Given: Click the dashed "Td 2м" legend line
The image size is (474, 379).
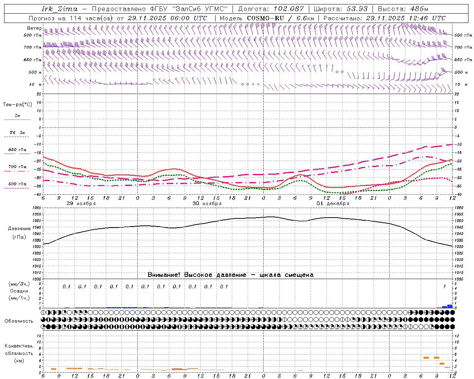Looking at the screenshot, I should [17, 137].
